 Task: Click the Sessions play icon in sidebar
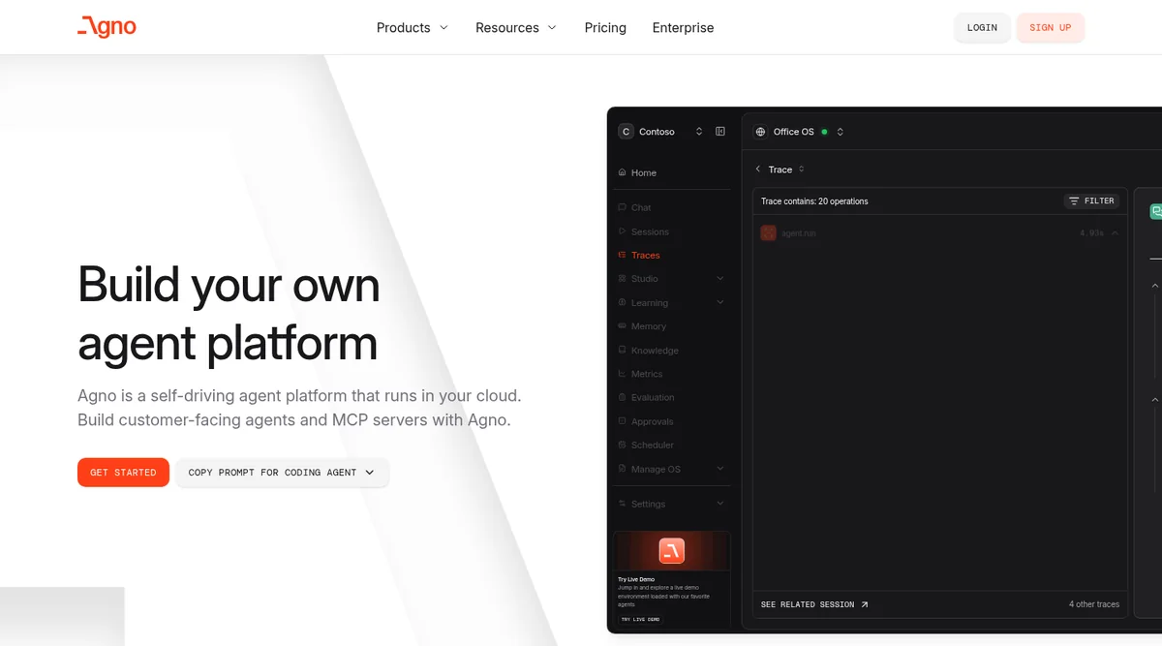pyautogui.click(x=622, y=231)
